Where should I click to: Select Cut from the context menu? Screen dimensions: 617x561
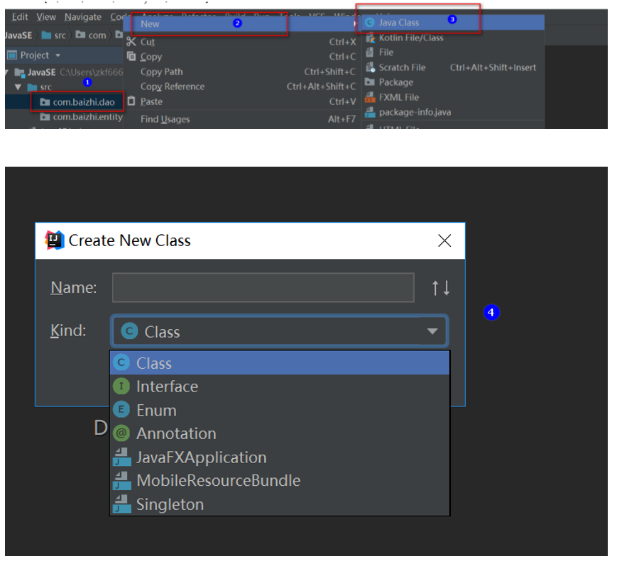point(243,42)
